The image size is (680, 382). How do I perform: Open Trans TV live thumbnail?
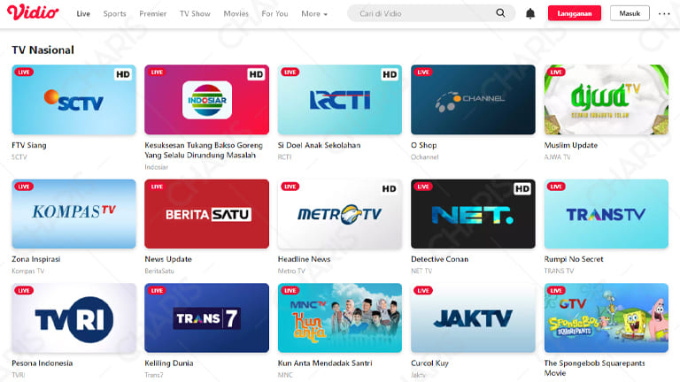pyautogui.click(x=607, y=214)
